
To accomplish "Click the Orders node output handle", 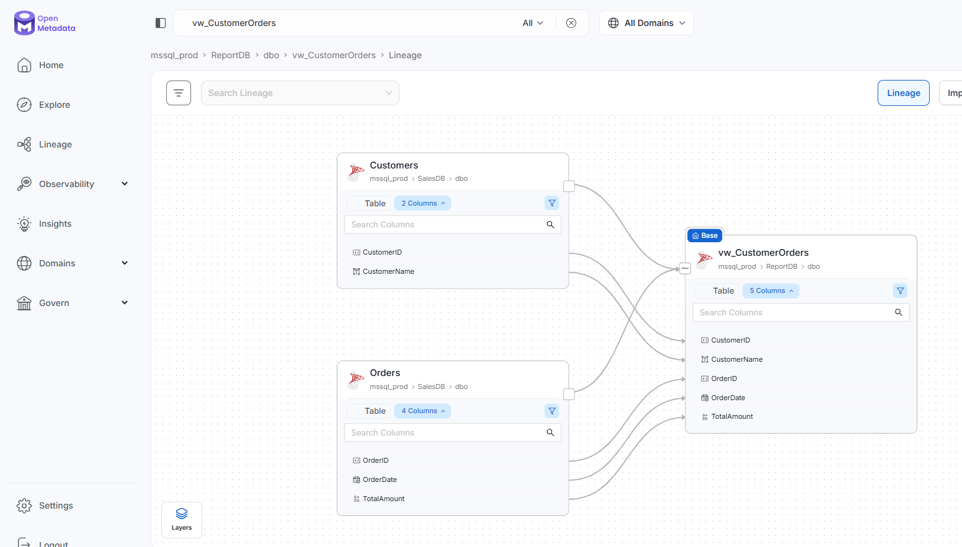I will point(569,394).
